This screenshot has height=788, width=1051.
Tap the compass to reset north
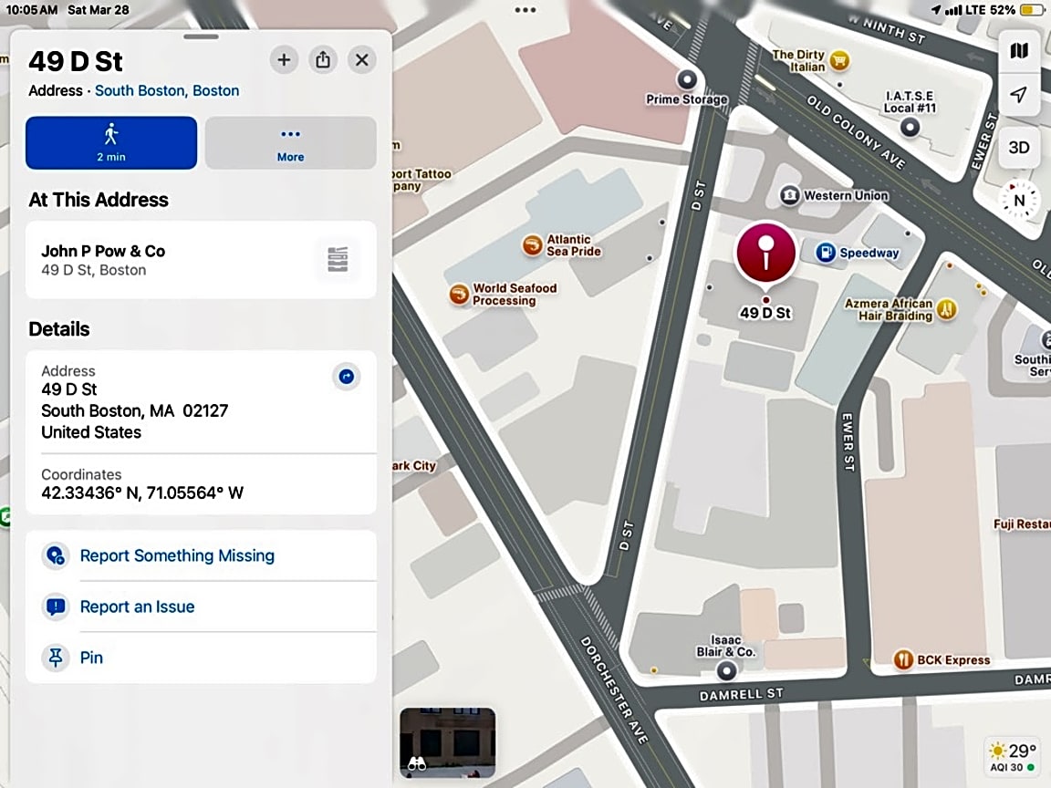click(x=1019, y=200)
